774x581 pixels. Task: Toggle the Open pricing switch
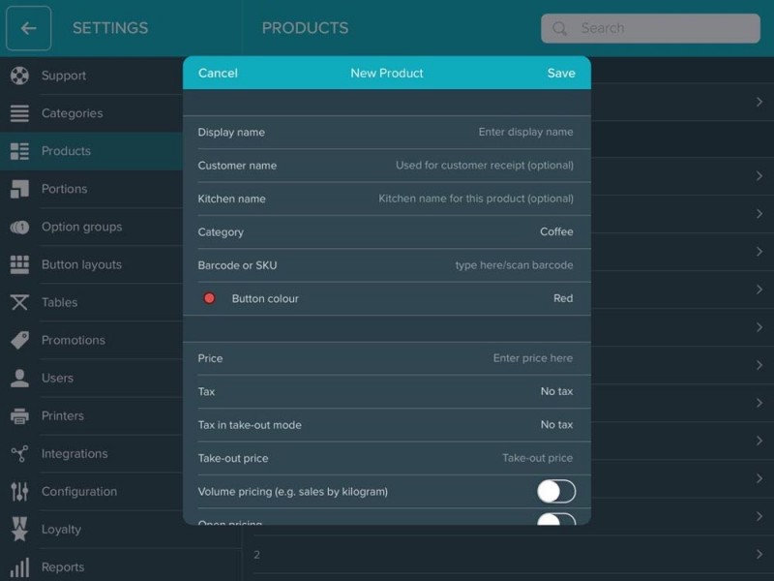(556, 521)
